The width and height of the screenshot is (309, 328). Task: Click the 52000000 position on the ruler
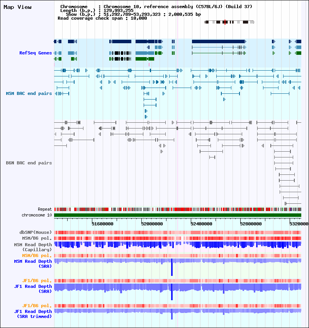(152, 224)
